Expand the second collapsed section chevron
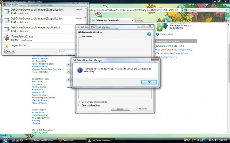Image resolution: width=230 pixels, height=143 pixels. [x=68, y=72]
